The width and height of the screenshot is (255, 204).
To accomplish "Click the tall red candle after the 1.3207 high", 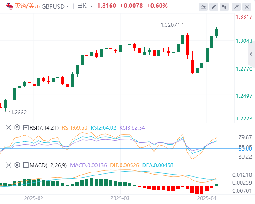I will [187, 45].
